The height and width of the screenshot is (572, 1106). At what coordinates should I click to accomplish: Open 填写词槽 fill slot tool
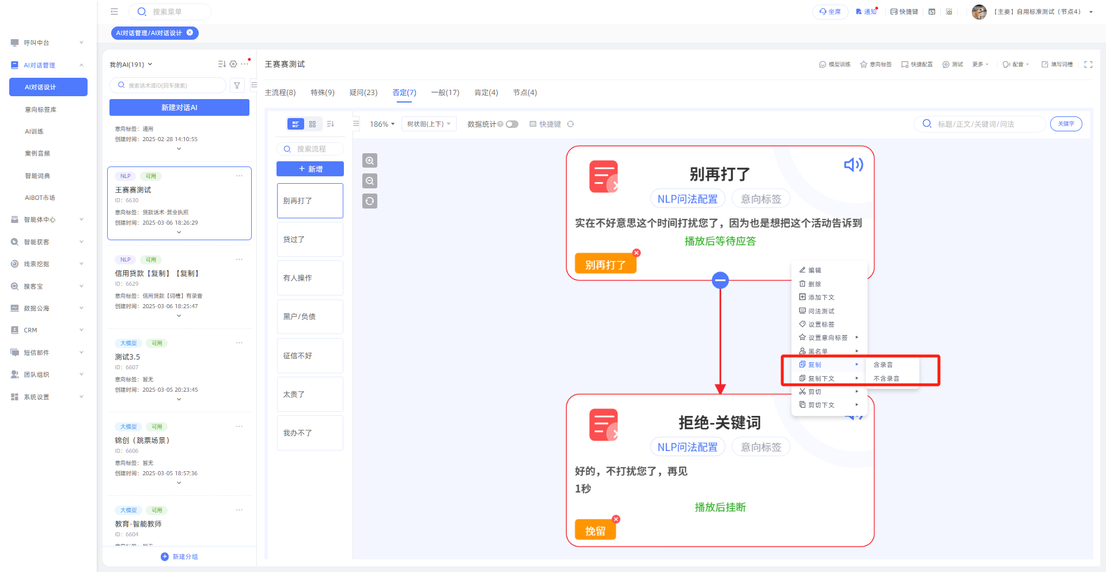1057,65
